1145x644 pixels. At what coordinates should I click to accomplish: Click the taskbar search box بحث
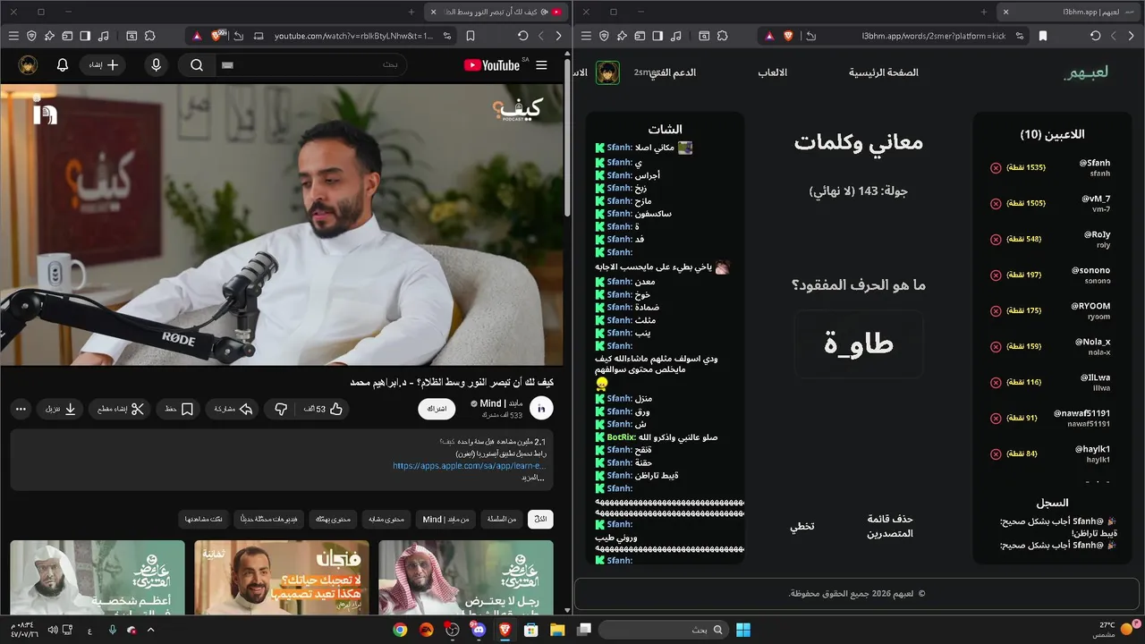click(x=663, y=630)
